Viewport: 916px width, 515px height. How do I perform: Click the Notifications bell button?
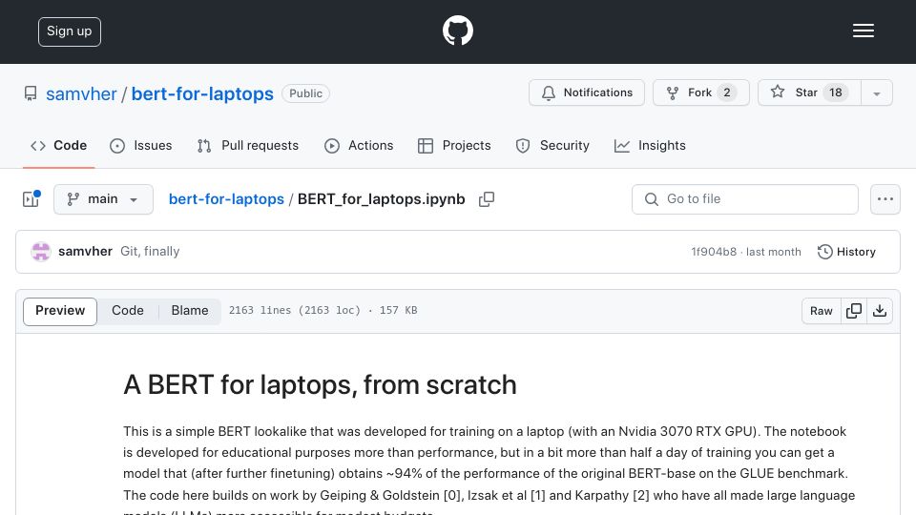(x=587, y=93)
